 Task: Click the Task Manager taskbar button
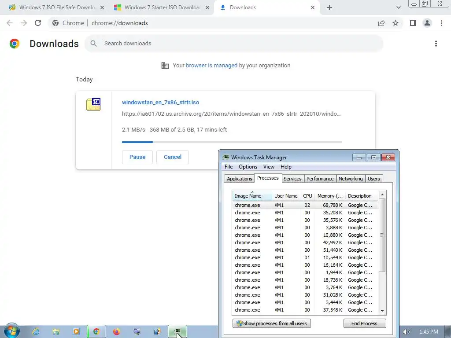[177, 332]
